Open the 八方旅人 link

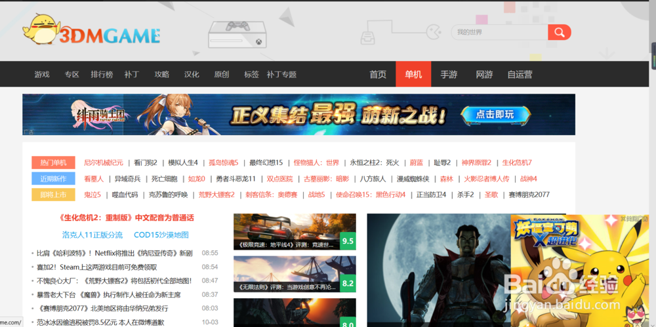[373, 179]
